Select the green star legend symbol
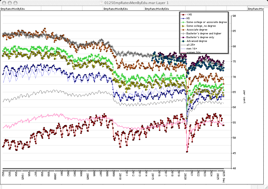The width and height of the screenshot is (268, 189). click(183, 22)
